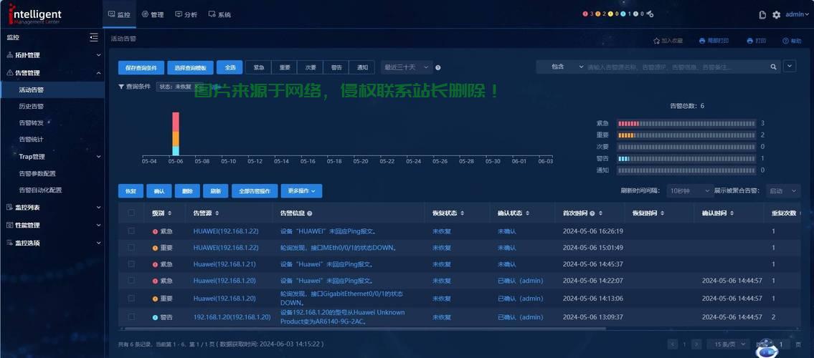
Task: Click the document icon in top bar
Action: 762,15
